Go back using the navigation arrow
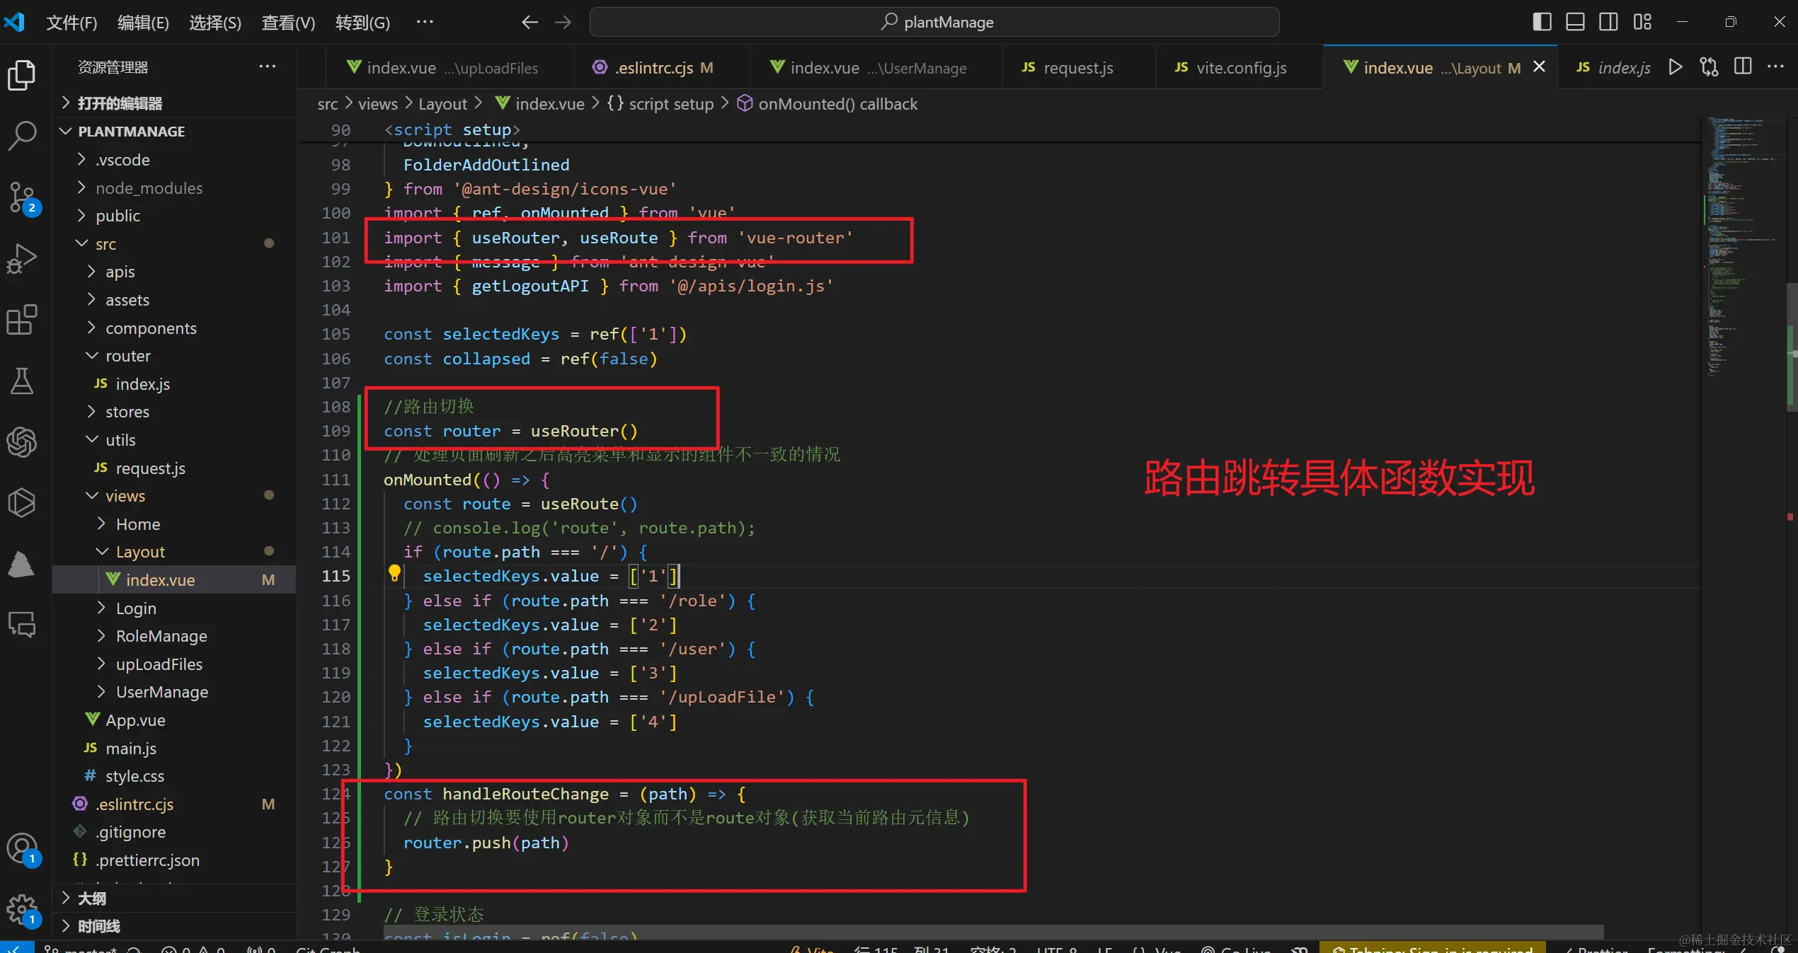The width and height of the screenshot is (1798, 953). click(x=529, y=22)
